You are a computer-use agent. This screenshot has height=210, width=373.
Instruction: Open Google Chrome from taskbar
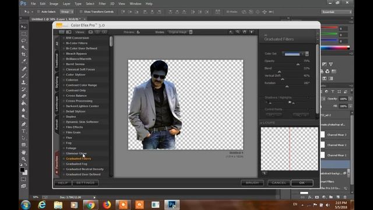pyautogui.click(x=90, y=205)
